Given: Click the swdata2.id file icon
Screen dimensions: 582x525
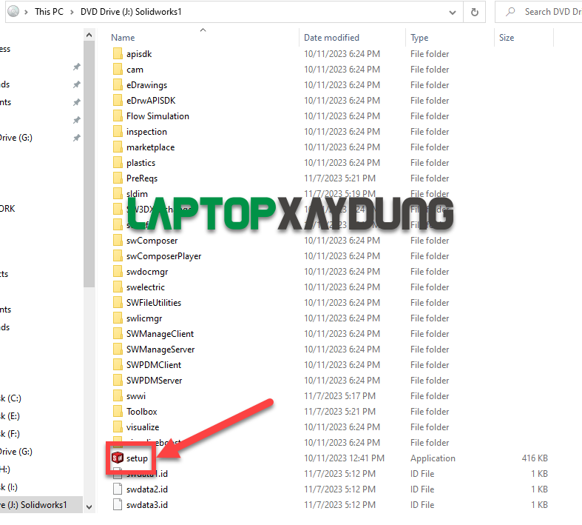Looking at the screenshot, I should (118, 489).
